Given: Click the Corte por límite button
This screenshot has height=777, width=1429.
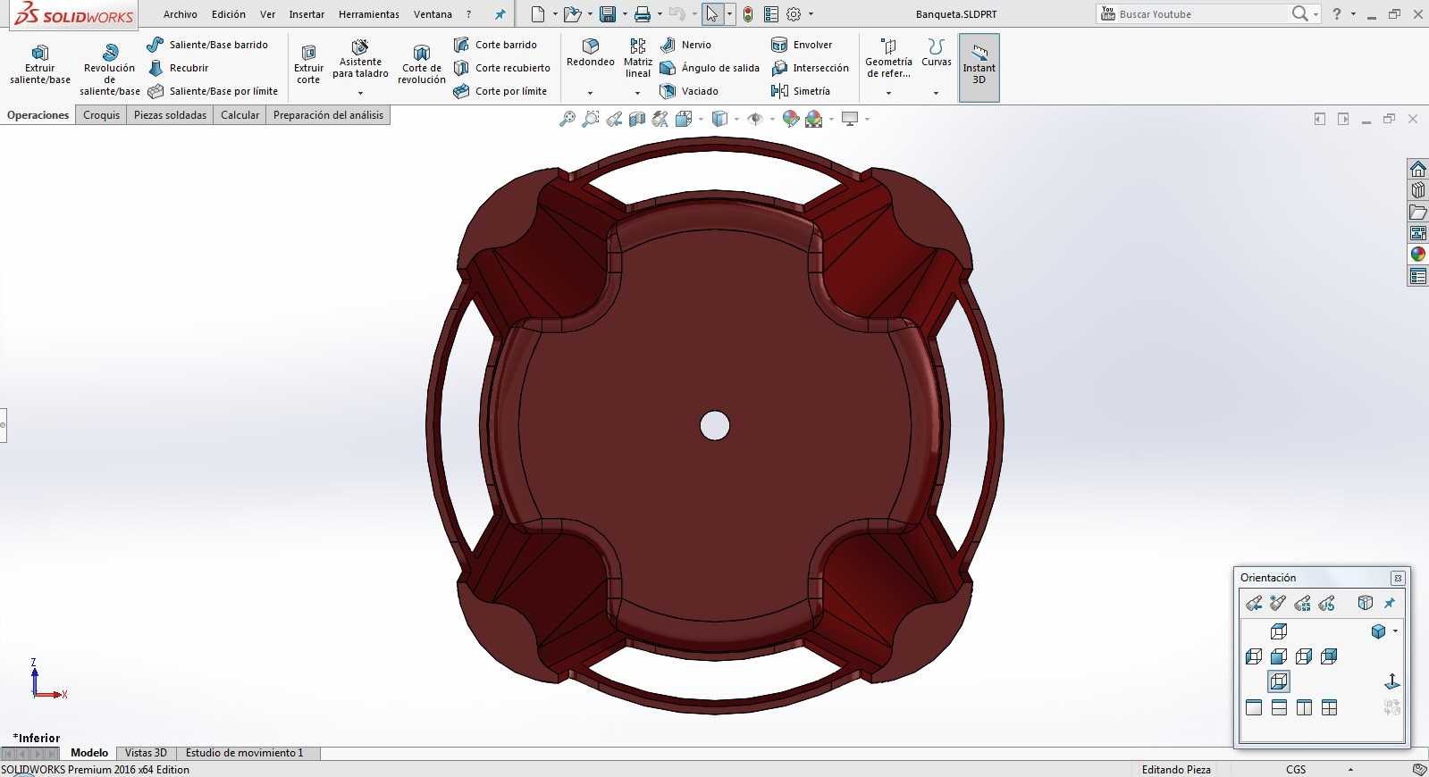Looking at the screenshot, I should [500, 91].
